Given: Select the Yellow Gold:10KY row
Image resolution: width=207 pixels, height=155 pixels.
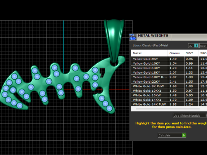Looking at the screenshot, I should (169, 63).
